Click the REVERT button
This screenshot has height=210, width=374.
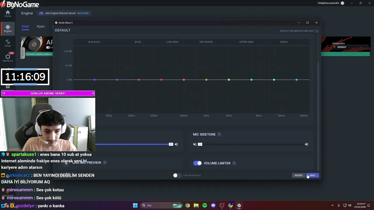[299, 175]
